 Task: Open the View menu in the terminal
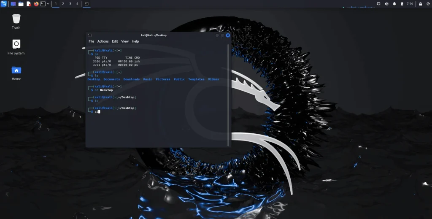click(125, 41)
